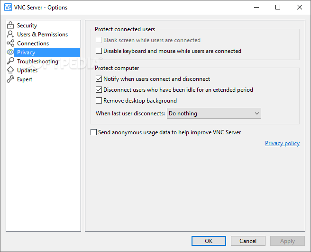311x252 pixels.
Task: Open the Users & Permissions page
Action: point(43,35)
